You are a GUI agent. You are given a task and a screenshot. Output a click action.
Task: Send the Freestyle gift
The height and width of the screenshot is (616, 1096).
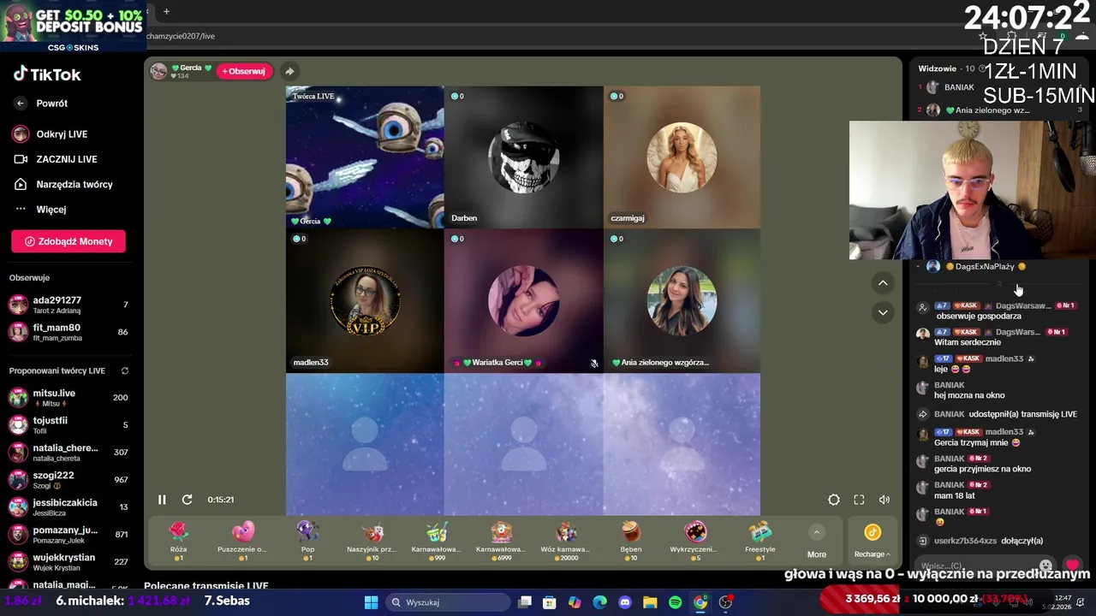point(759,541)
